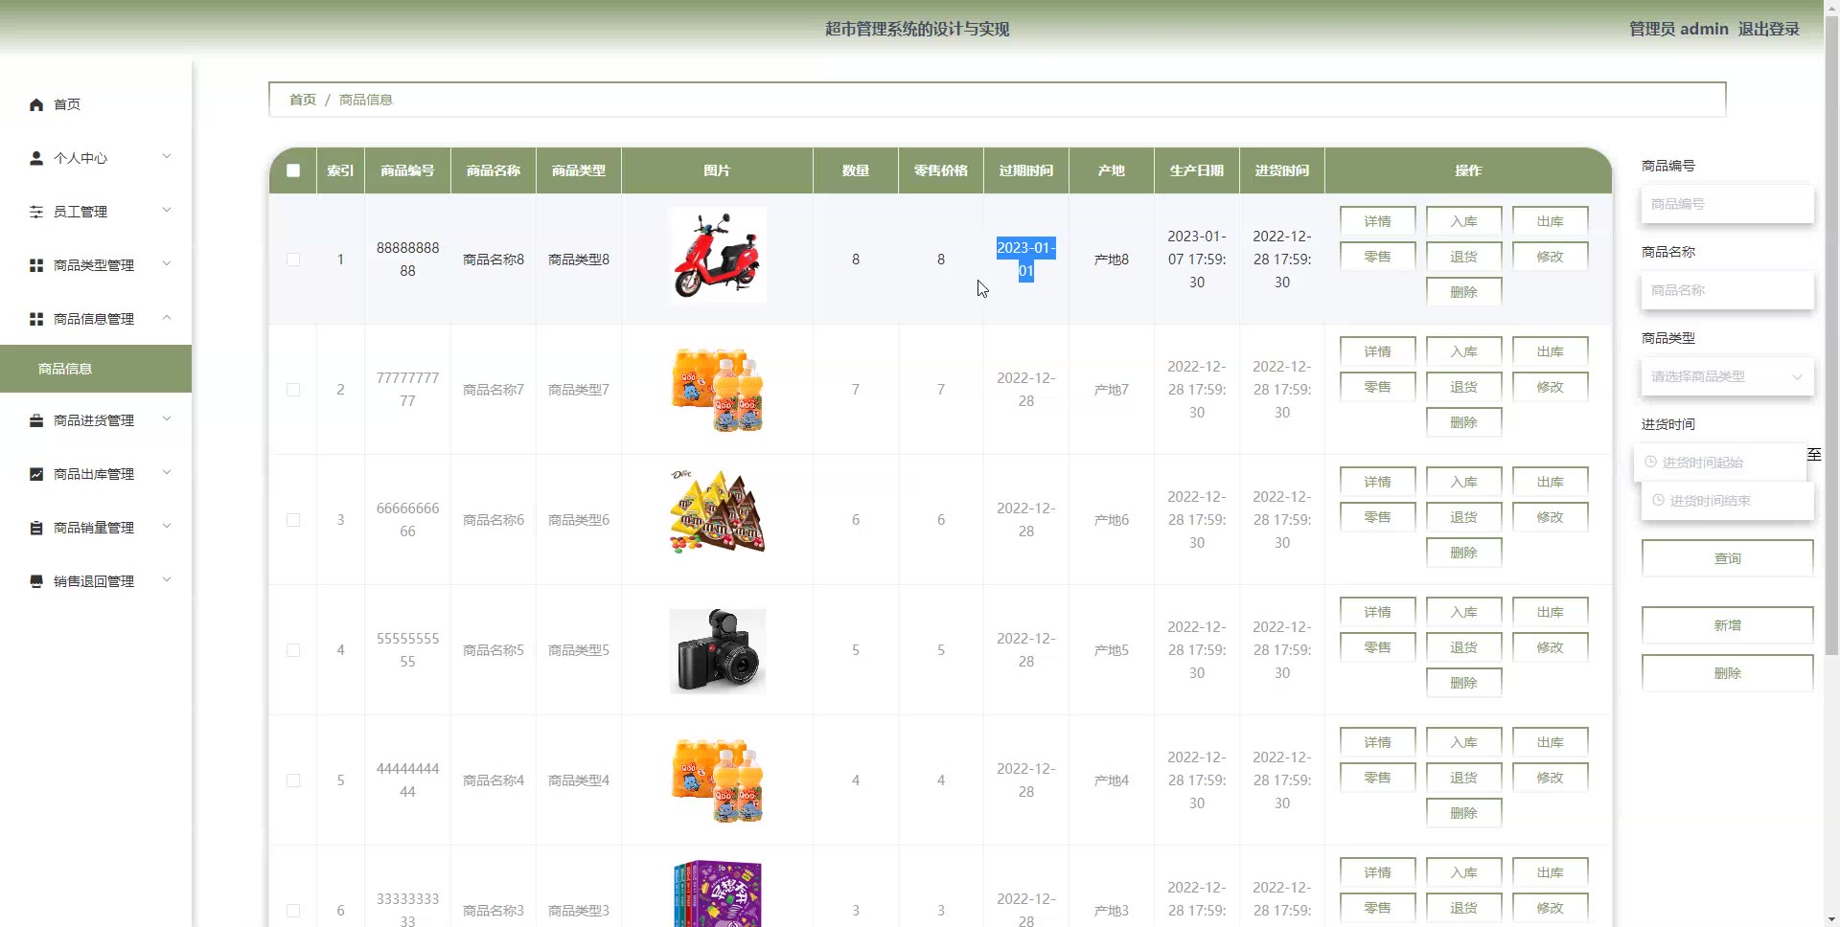The width and height of the screenshot is (1840, 927).
Task: Click the highlighted date 2023-01-01
Action: pyautogui.click(x=1026, y=260)
